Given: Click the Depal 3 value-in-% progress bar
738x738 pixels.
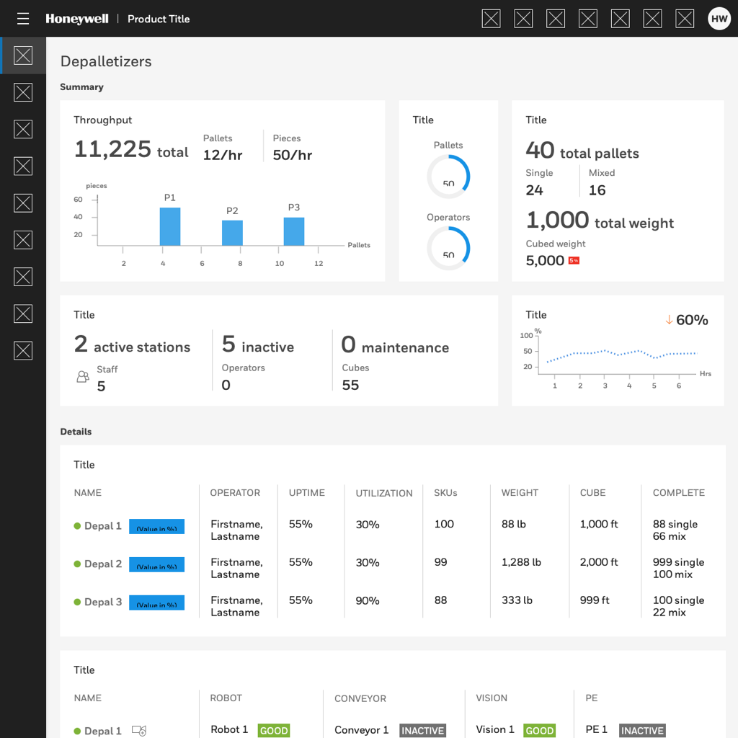Looking at the screenshot, I should coord(156,603).
